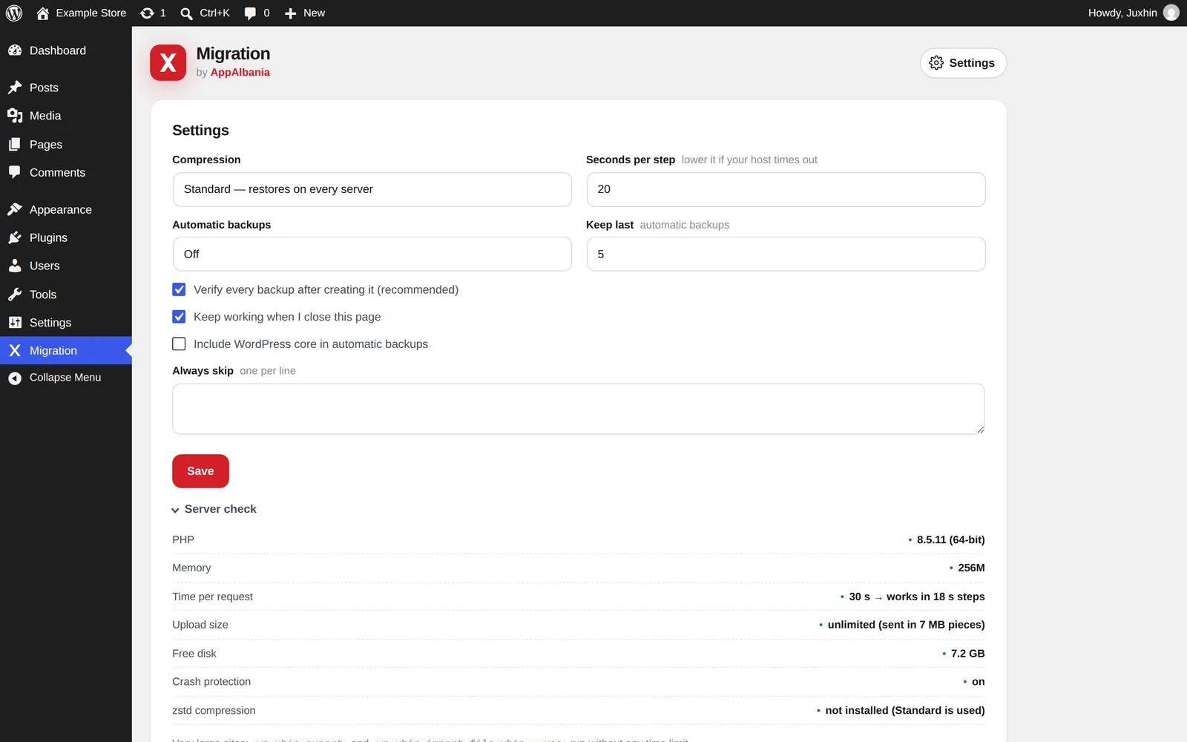Click the unlimited (sent in 7 MB pieces) text
This screenshot has height=742, width=1187.
click(906, 625)
